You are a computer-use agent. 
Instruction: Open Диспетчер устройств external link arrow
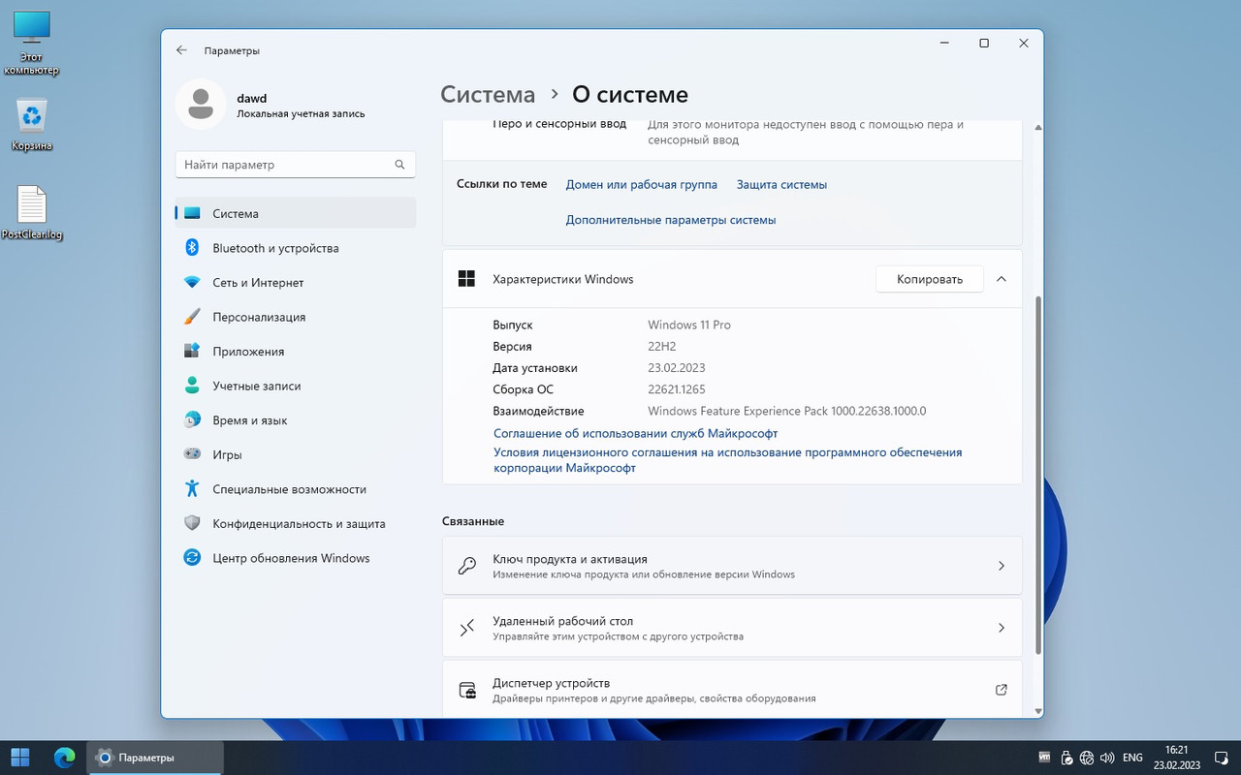coord(1002,690)
